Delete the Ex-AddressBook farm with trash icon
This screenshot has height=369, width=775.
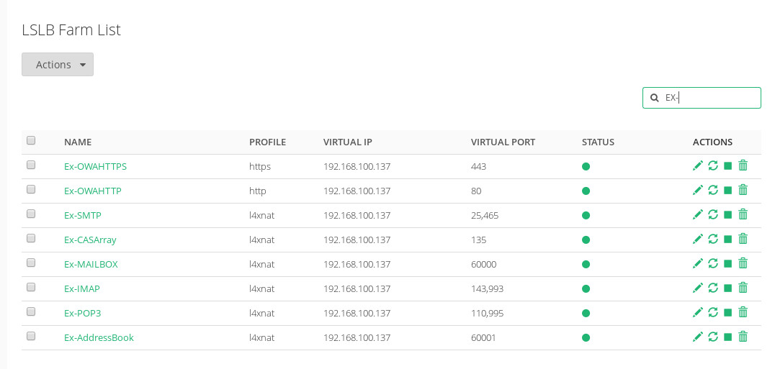pos(743,337)
